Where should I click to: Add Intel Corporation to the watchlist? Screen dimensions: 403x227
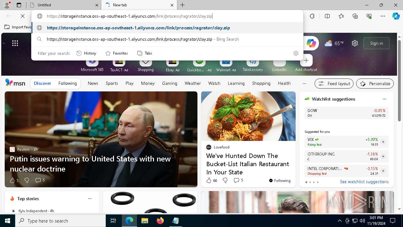point(383,171)
